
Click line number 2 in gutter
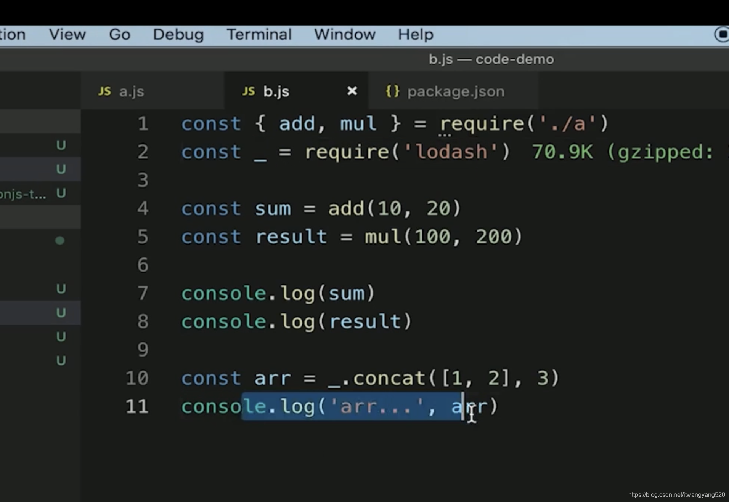click(143, 152)
